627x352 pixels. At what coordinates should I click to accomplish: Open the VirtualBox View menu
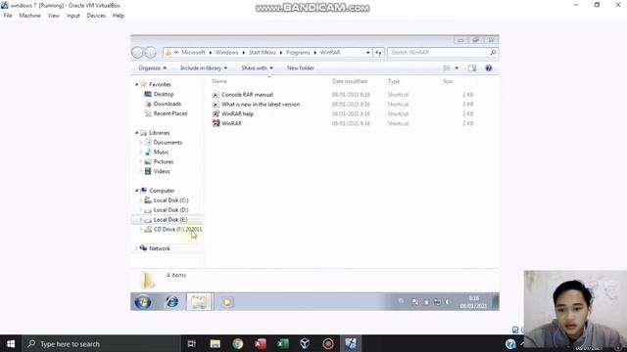point(53,16)
